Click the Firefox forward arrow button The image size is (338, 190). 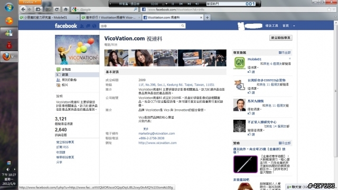click(x=30, y=9)
